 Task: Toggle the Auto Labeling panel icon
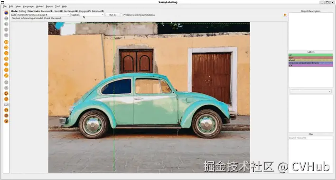coord(6,116)
